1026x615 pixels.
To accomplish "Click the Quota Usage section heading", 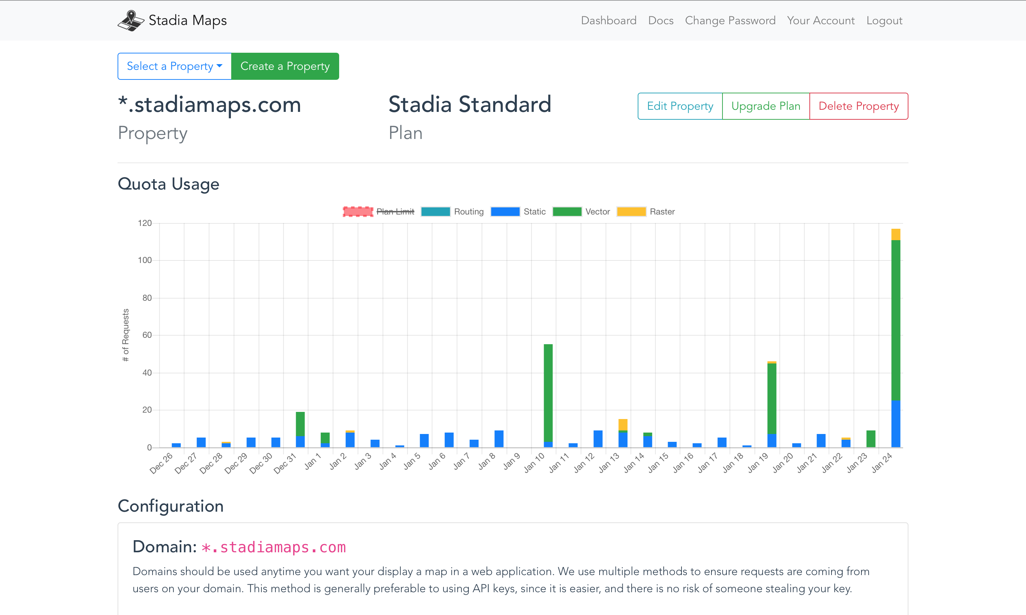I will pyautogui.click(x=169, y=184).
